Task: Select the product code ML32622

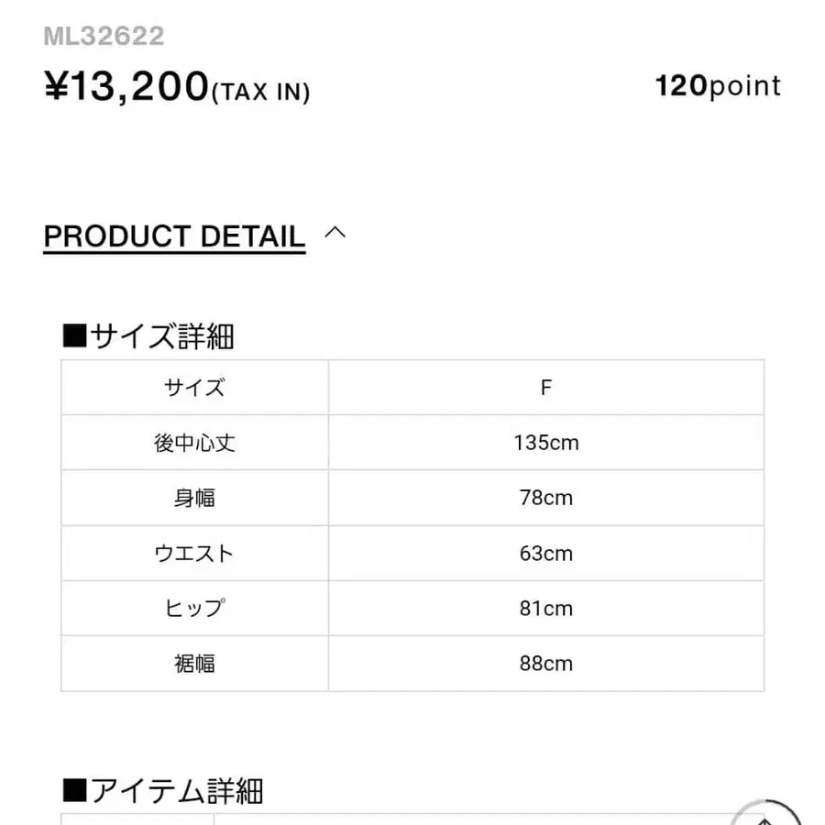Action: click(104, 36)
